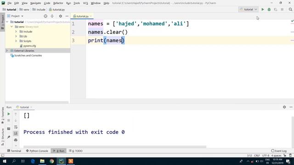Close the tutorial tab in Run panel
This screenshot has height=165, width=294.
coord(31,107)
